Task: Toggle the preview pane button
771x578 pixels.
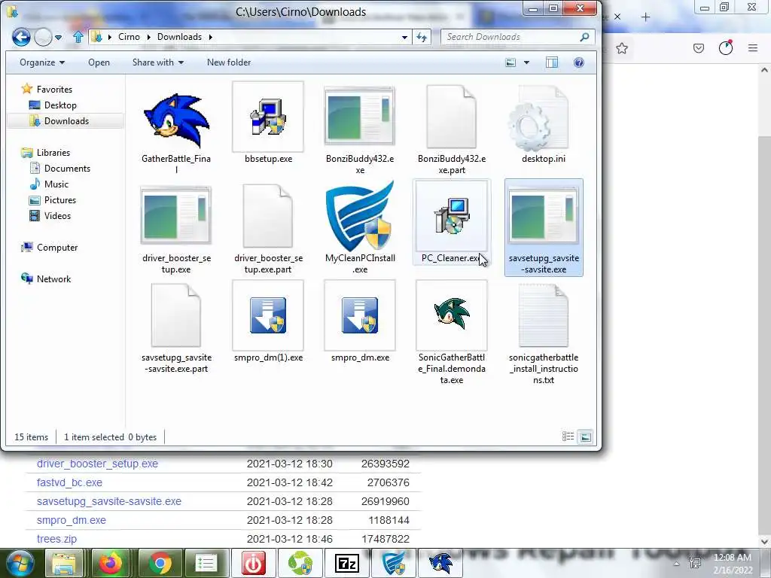Action: pyautogui.click(x=552, y=62)
